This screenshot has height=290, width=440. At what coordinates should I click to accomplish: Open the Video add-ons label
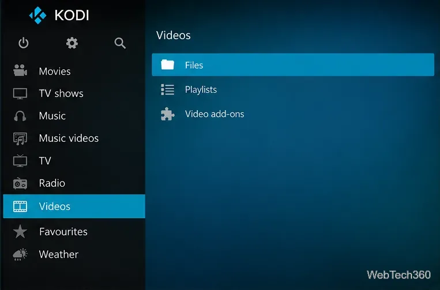point(215,114)
